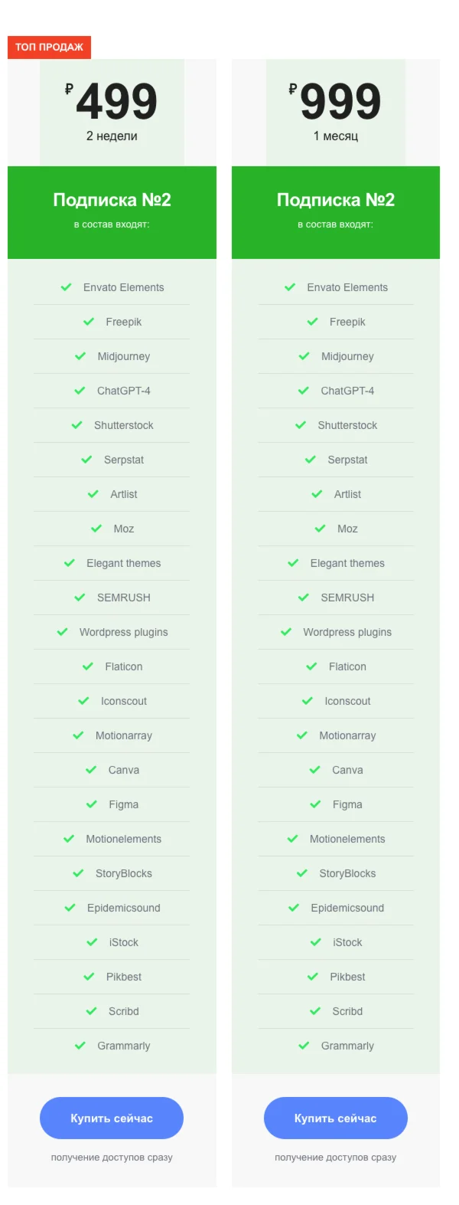
Task: Click the "Epidemicsound" entry in the 1 месяц plan
Action: pos(347,908)
